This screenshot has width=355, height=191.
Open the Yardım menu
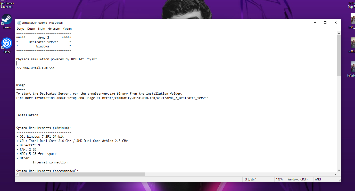pyautogui.click(x=67, y=29)
